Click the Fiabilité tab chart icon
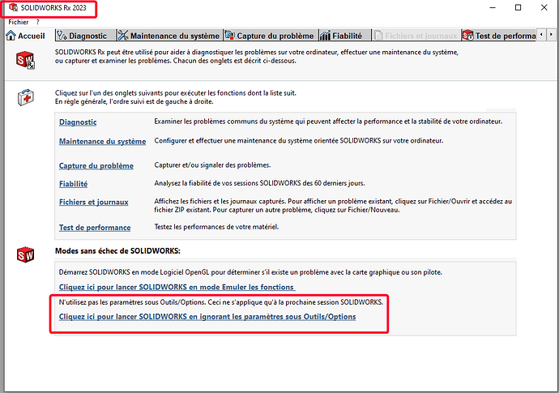This screenshot has width=559, height=393. [325, 36]
